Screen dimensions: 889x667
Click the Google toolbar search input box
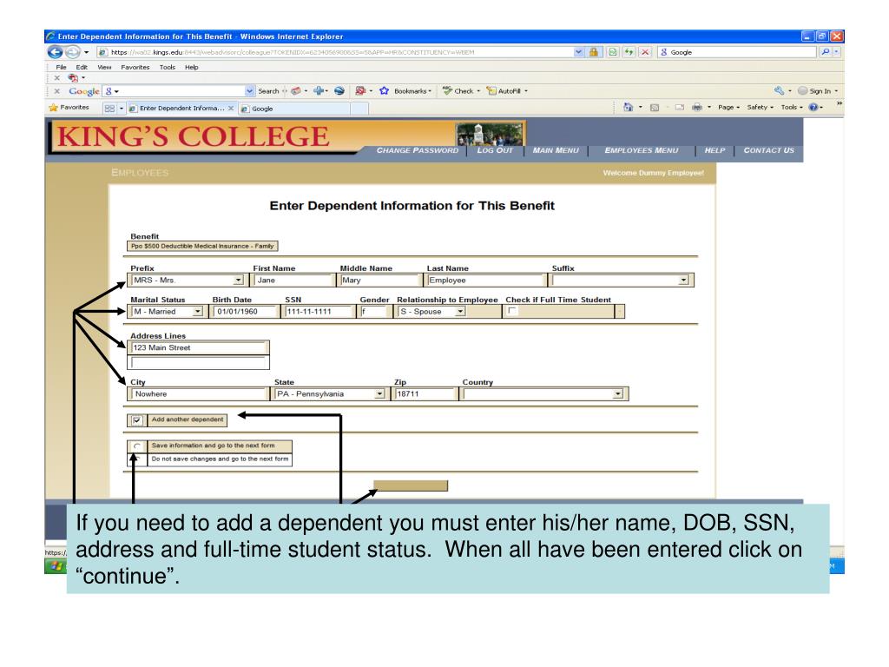[x=179, y=90]
